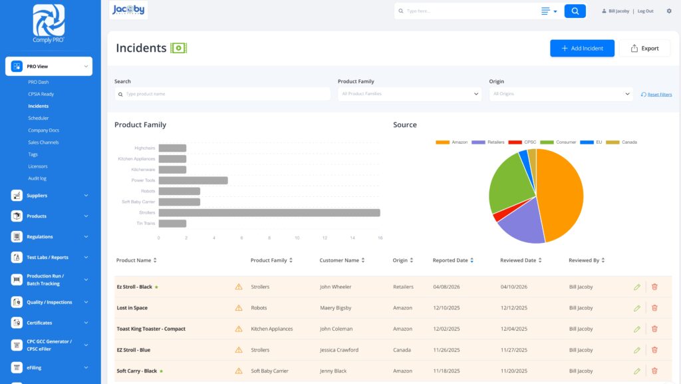Go to CPSIA Ready page
This screenshot has height=384, width=681.
[41, 95]
